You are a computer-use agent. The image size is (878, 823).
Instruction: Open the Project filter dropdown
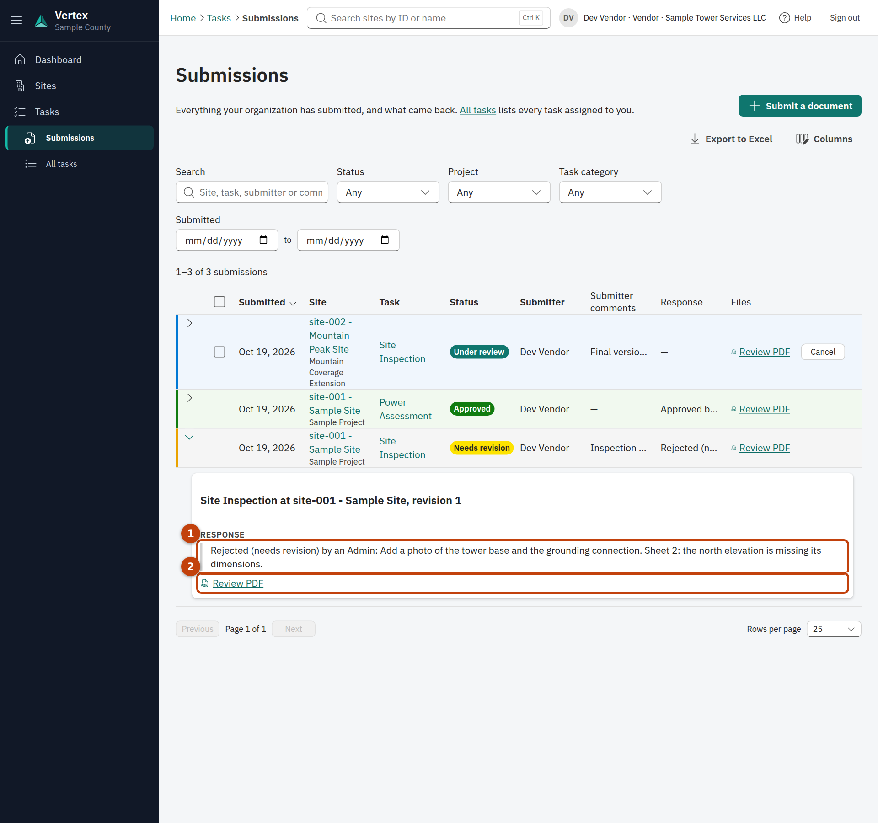tap(499, 192)
